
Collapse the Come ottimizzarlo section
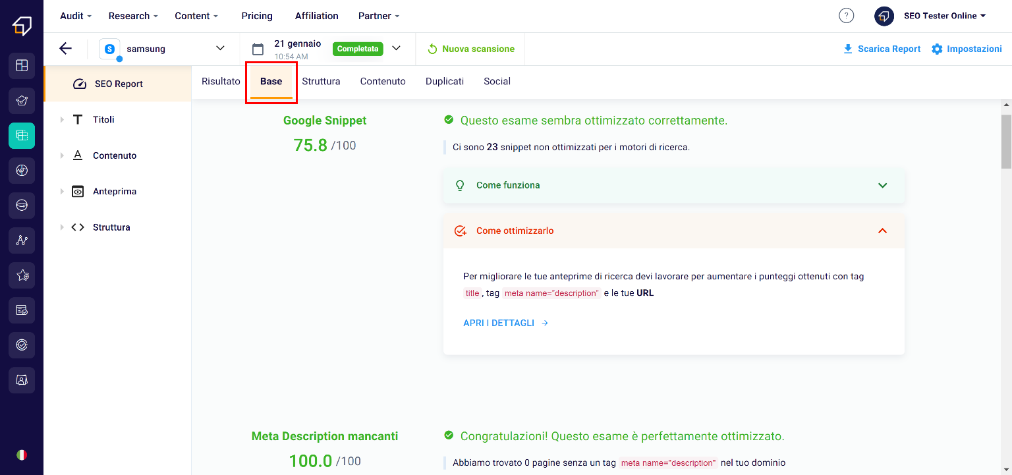pyautogui.click(x=882, y=231)
